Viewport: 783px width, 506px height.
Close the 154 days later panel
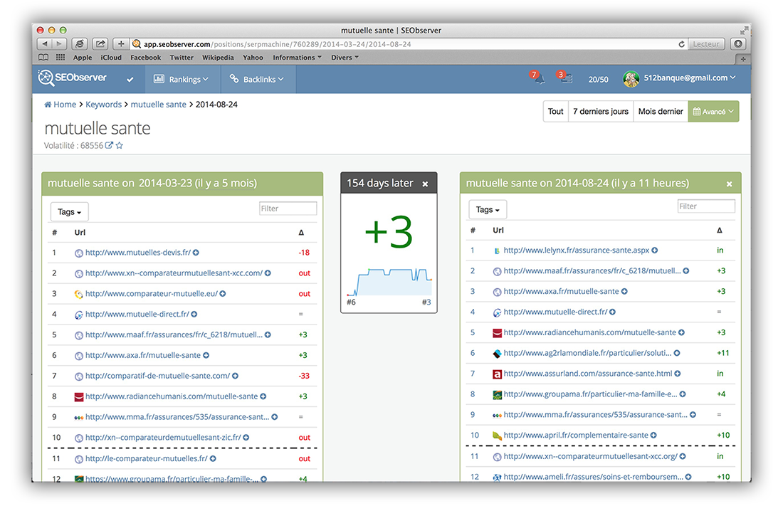[x=425, y=184]
